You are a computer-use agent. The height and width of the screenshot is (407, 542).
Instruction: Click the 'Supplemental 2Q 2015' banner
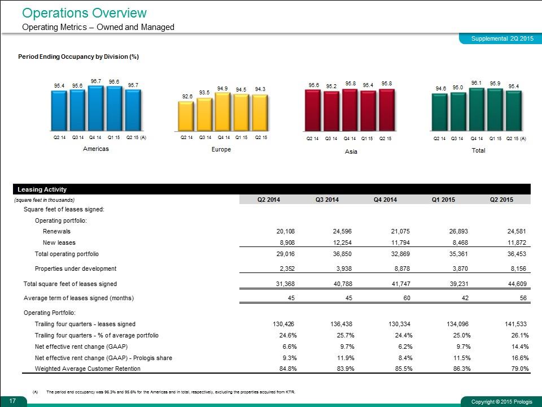[501, 38]
